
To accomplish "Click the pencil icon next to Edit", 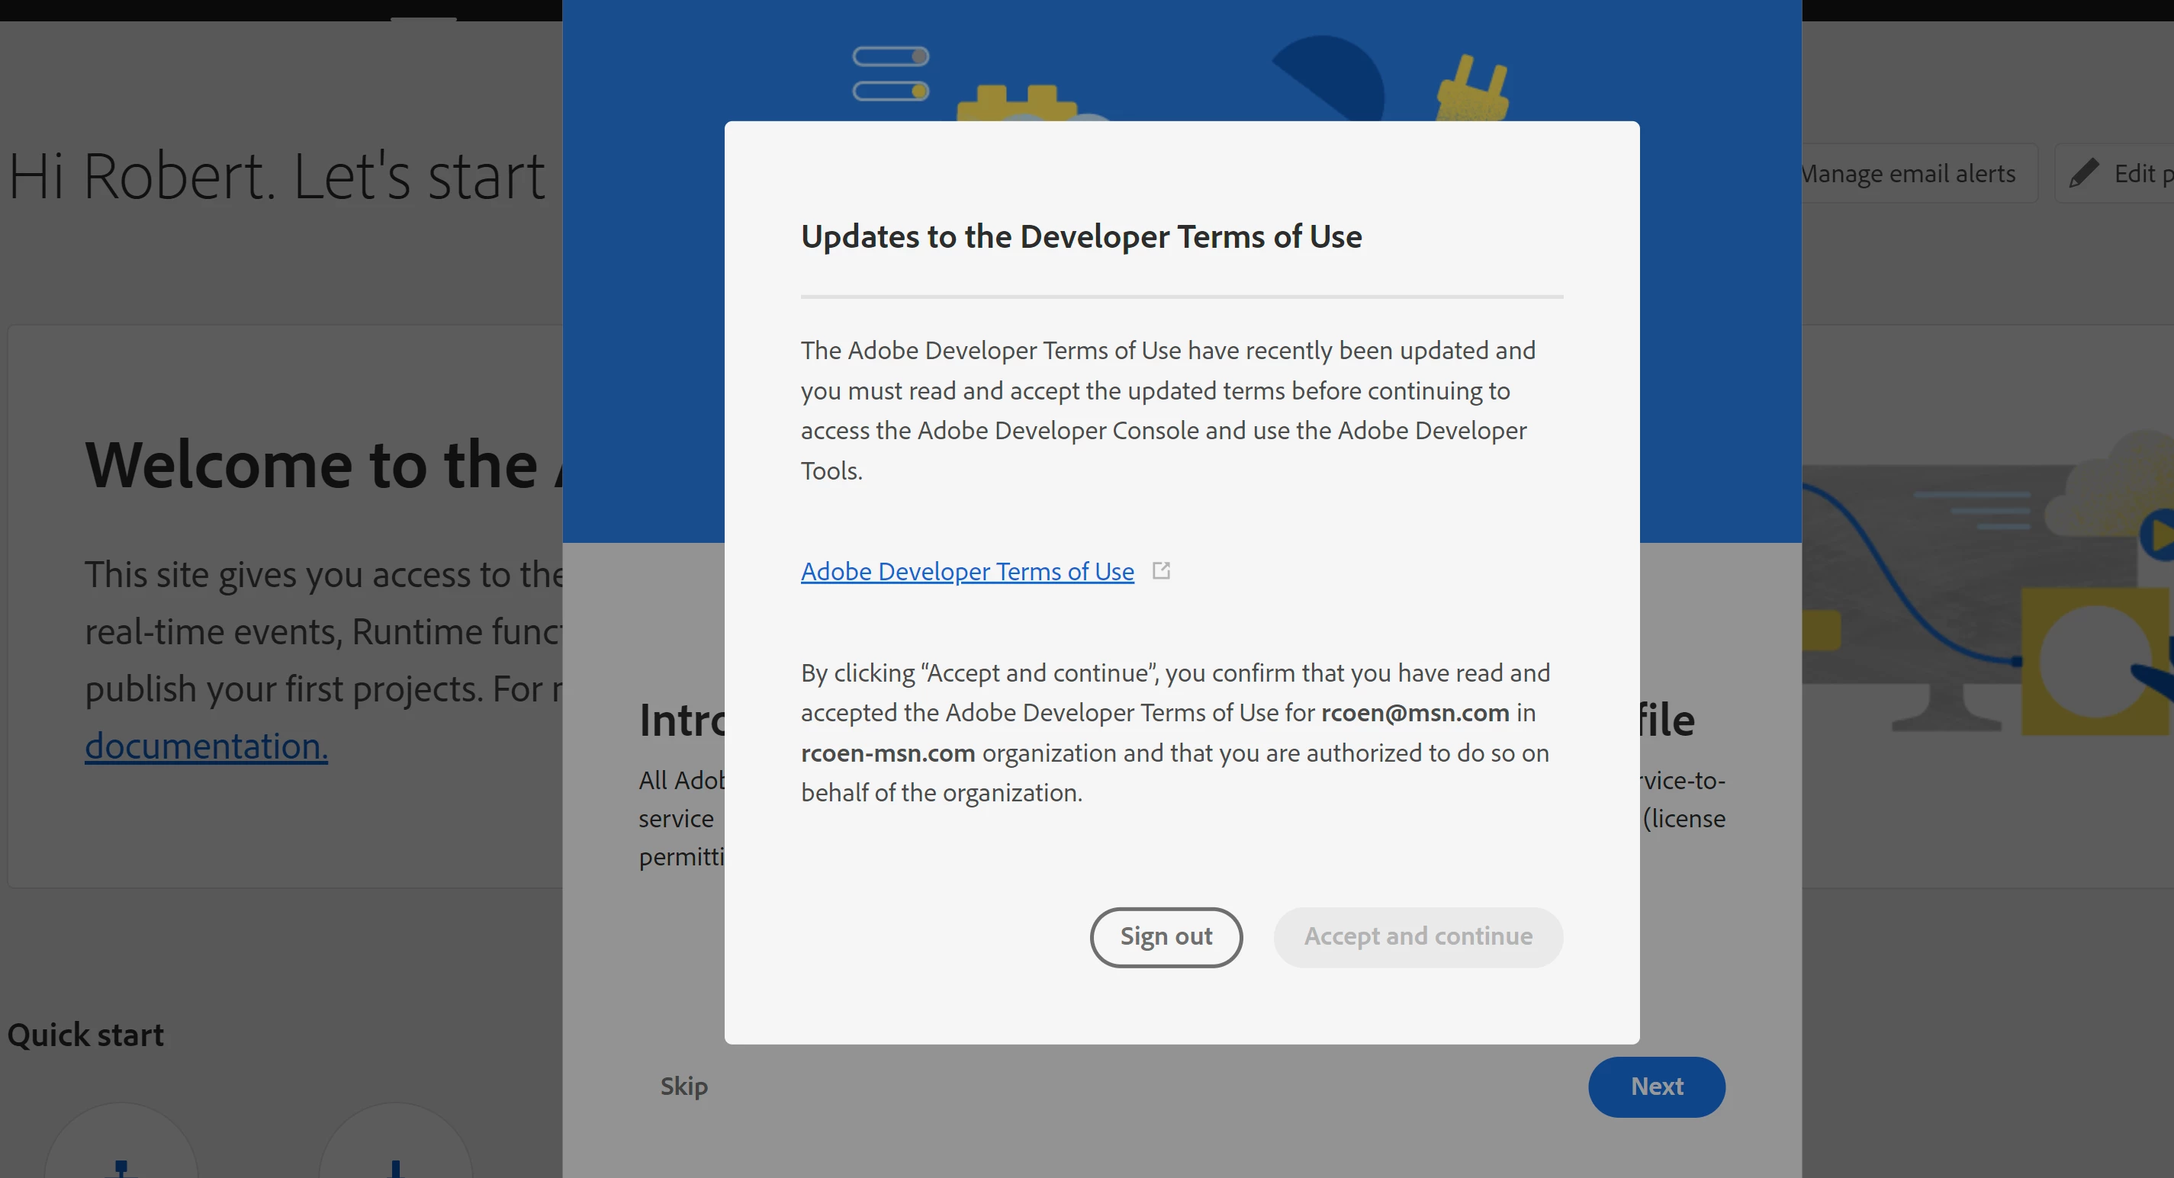I will click(2084, 173).
